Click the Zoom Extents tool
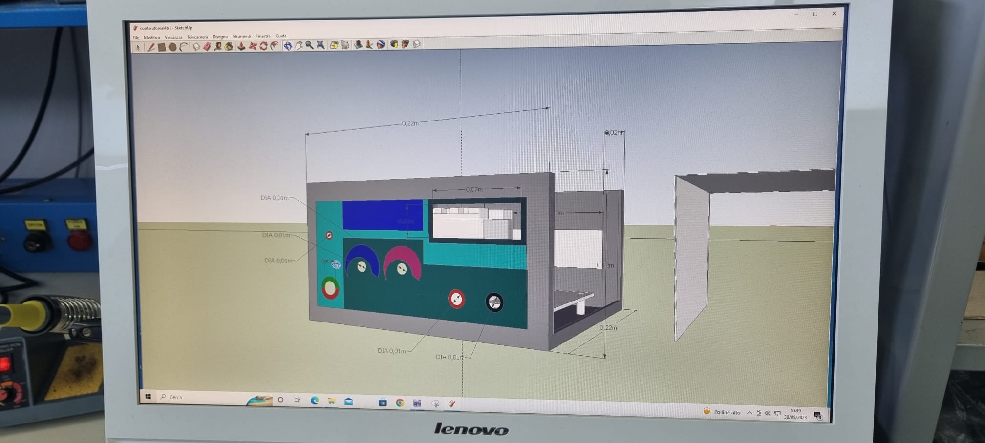This screenshot has width=985, height=443. (x=321, y=45)
